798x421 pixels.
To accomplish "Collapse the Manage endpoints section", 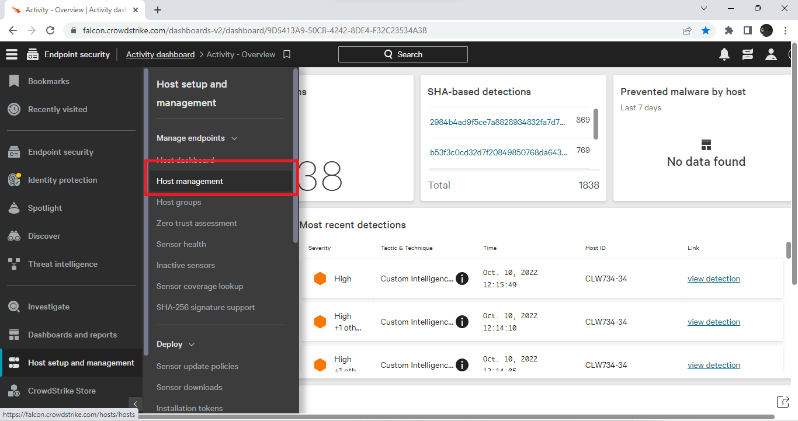I will tap(234, 138).
